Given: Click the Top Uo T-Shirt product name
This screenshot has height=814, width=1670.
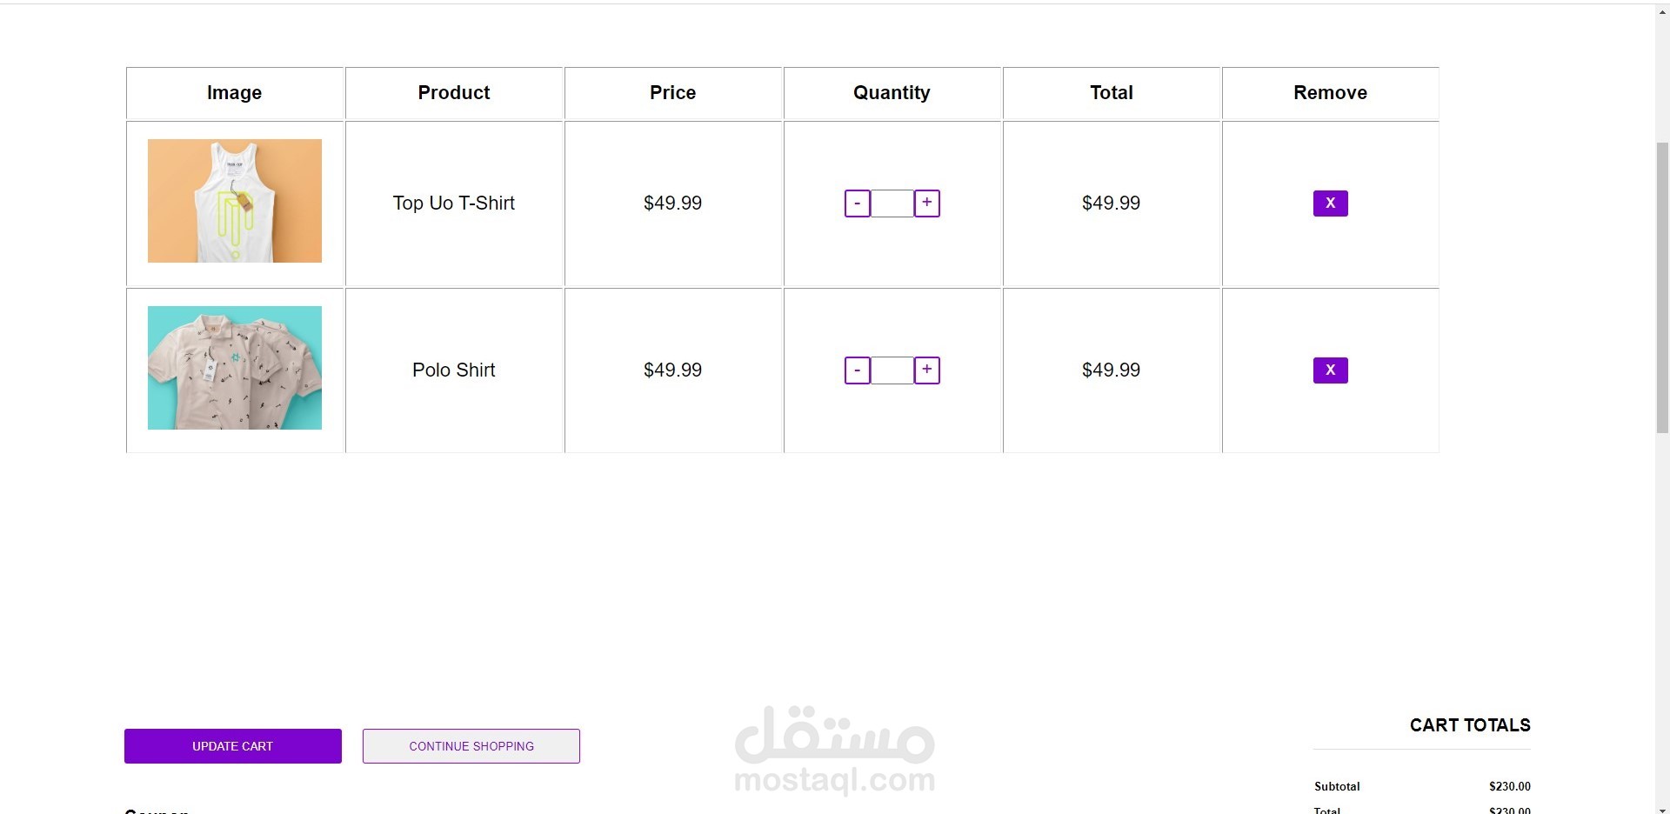Looking at the screenshot, I should pos(453,203).
